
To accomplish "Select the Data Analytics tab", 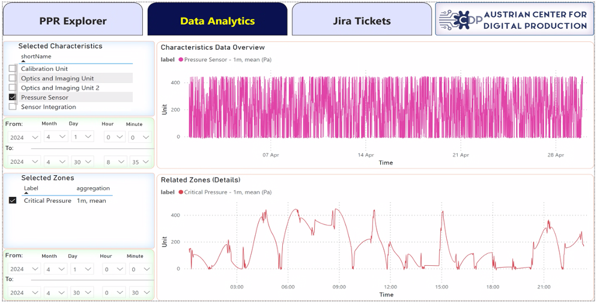I will click(217, 19).
